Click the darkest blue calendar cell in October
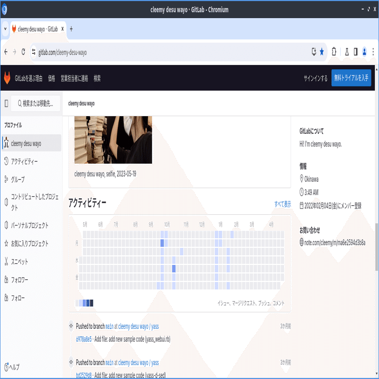The width and height of the screenshot is (379, 379). [x=162, y=243]
